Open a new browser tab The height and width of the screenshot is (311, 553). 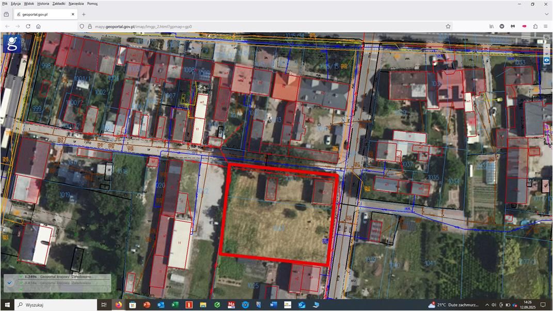point(84,14)
